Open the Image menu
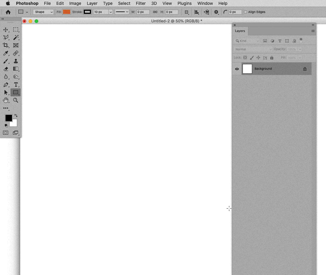Viewport: 326px width, 275px height. click(75, 3)
